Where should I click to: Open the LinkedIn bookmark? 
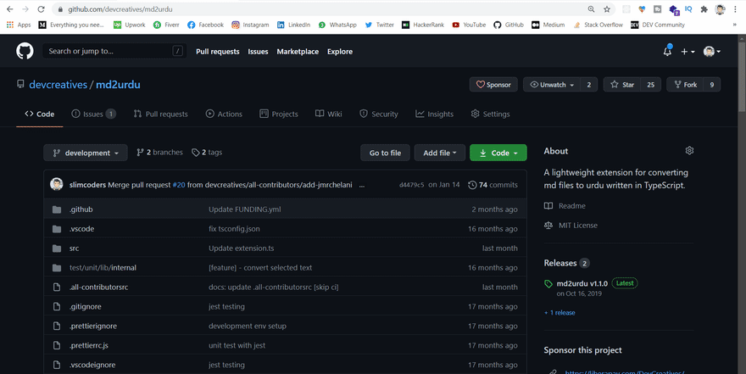(x=293, y=25)
